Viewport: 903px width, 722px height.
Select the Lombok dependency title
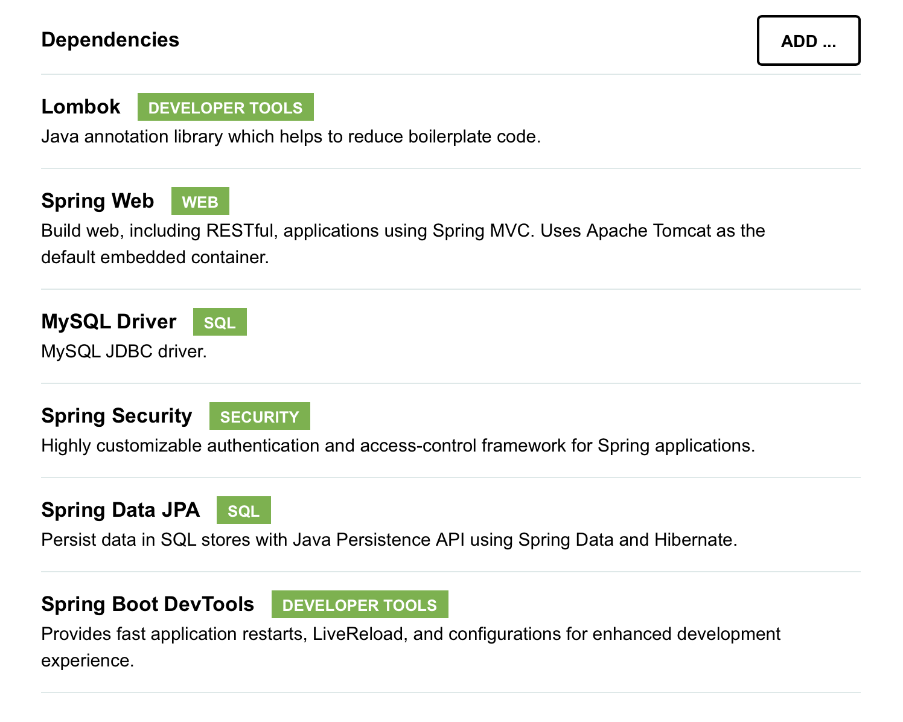81,107
